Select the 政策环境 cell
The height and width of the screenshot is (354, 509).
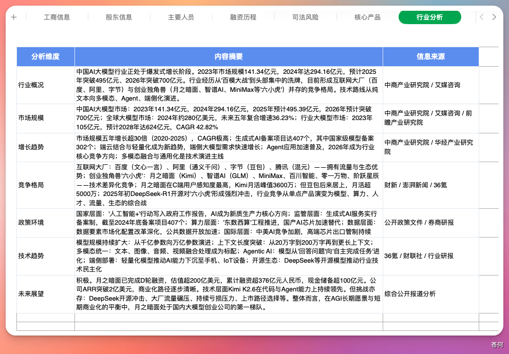point(46,223)
